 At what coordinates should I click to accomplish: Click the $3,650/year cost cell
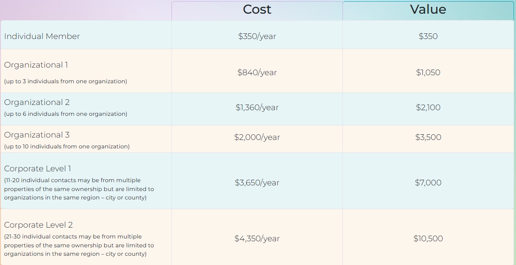(x=257, y=183)
